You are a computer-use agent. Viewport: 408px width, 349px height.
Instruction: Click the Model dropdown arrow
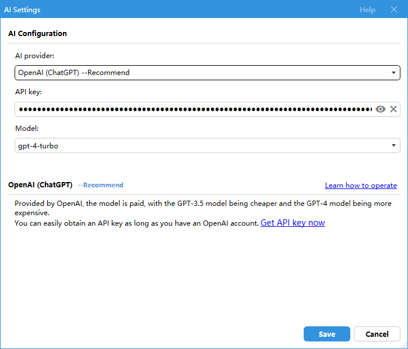tap(393, 145)
